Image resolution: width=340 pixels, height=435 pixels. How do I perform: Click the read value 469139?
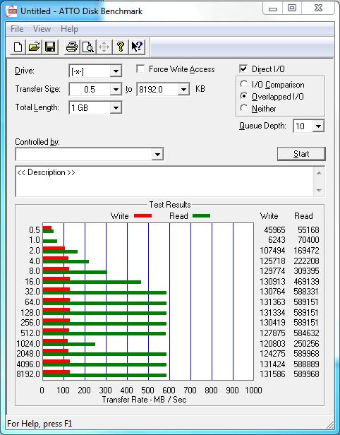pyautogui.click(x=306, y=282)
